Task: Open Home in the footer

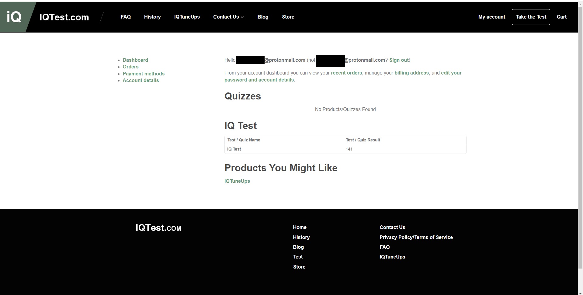Action: point(300,227)
